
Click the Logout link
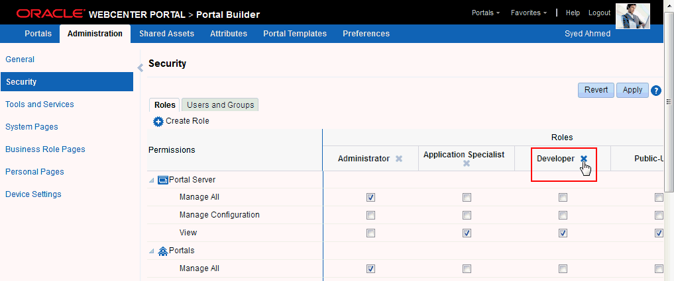599,13
